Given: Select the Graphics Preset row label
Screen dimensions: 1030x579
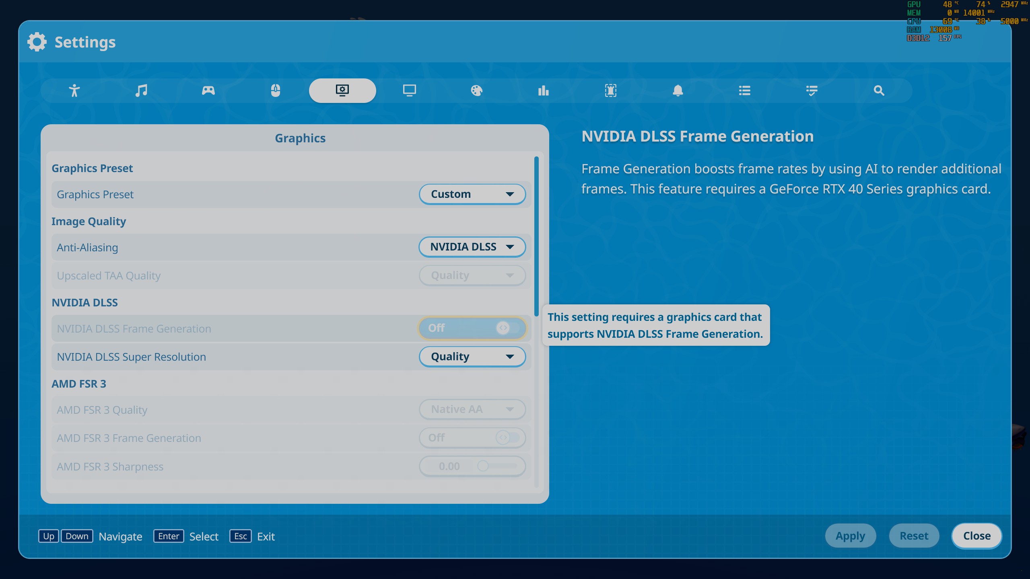Looking at the screenshot, I should 95,195.
